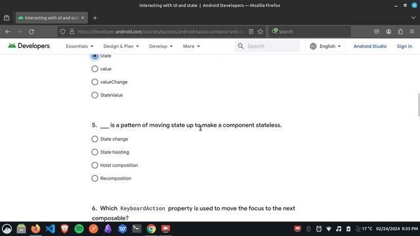Select the 'State' radio option
Viewport: 420px width, 236px height.
pos(94,56)
